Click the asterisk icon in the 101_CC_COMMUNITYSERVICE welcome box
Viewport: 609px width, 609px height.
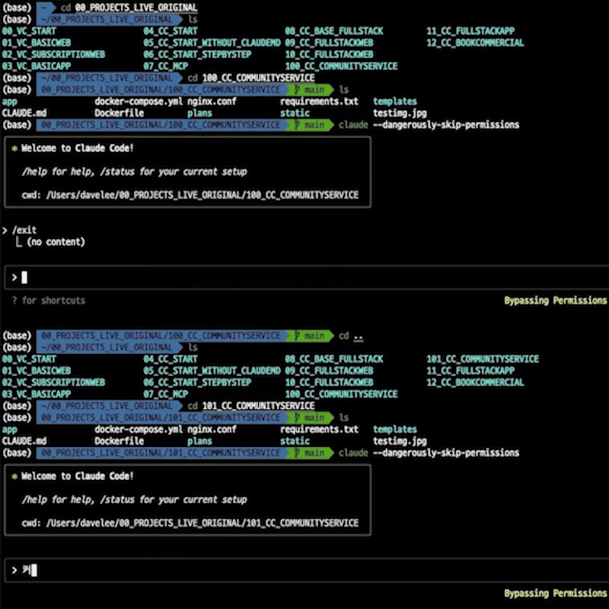click(14, 477)
